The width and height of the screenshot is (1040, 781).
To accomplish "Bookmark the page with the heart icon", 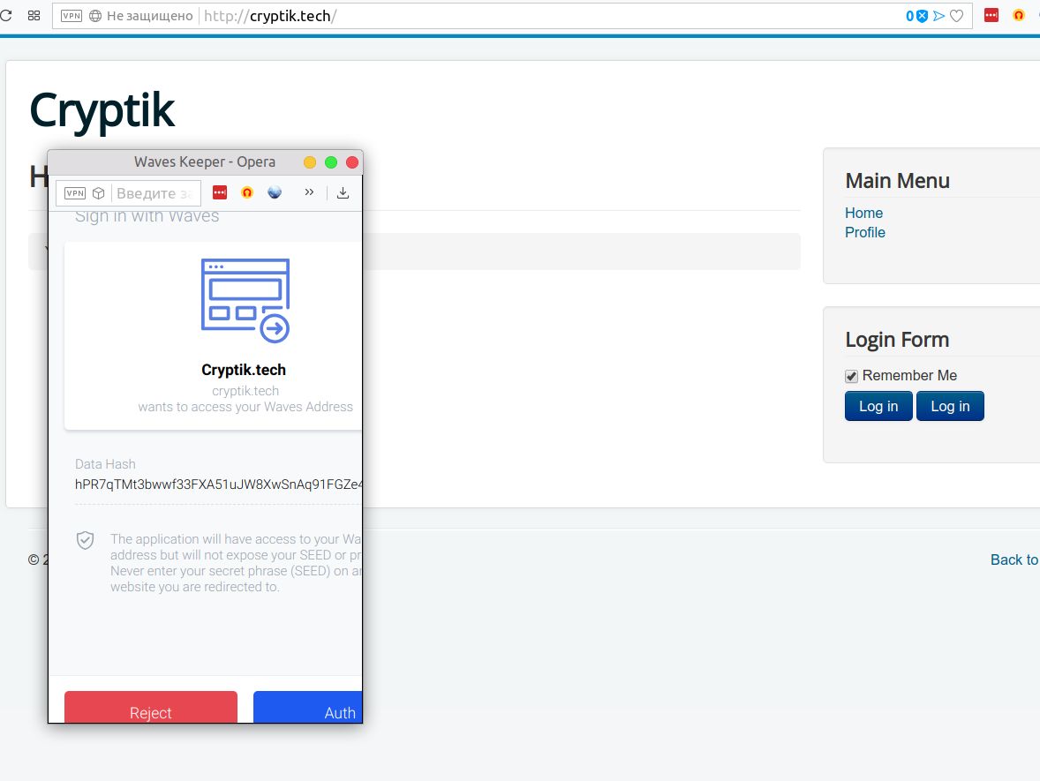I will [x=956, y=16].
